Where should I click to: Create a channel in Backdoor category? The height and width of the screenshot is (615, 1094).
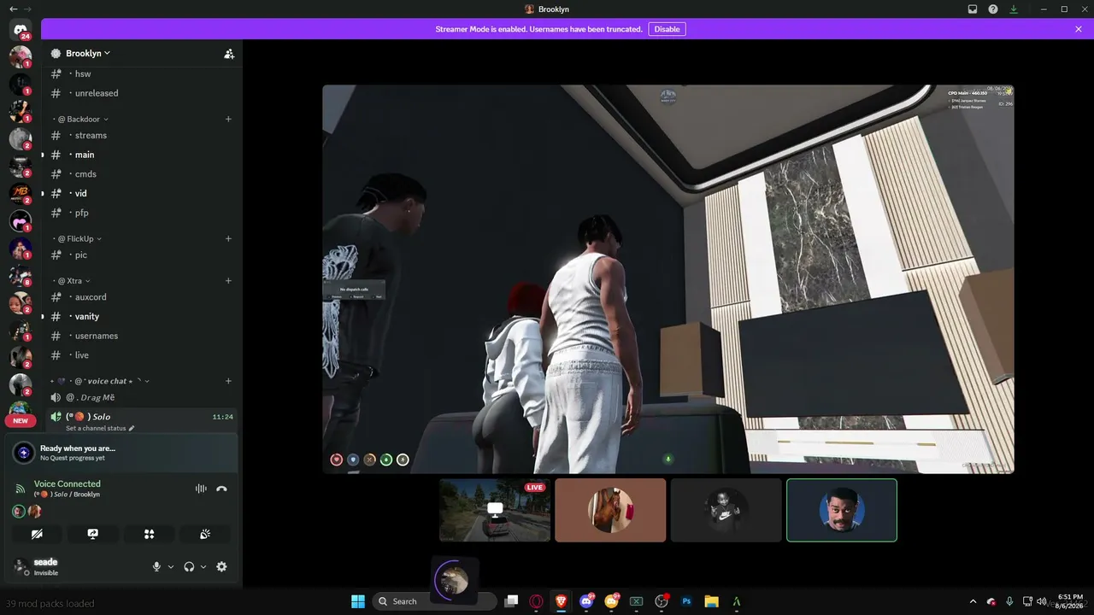click(x=228, y=119)
